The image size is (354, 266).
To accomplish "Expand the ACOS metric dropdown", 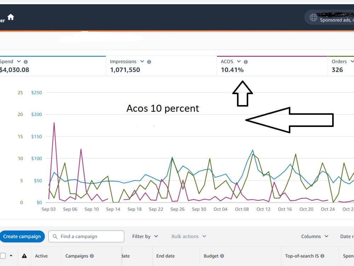I will 239,61.
